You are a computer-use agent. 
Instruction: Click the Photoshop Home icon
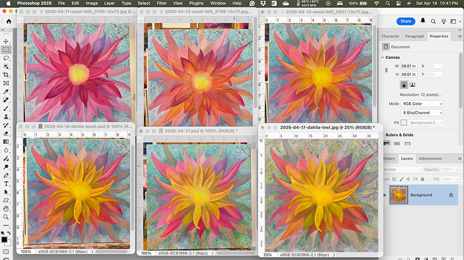(x=8, y=21)
